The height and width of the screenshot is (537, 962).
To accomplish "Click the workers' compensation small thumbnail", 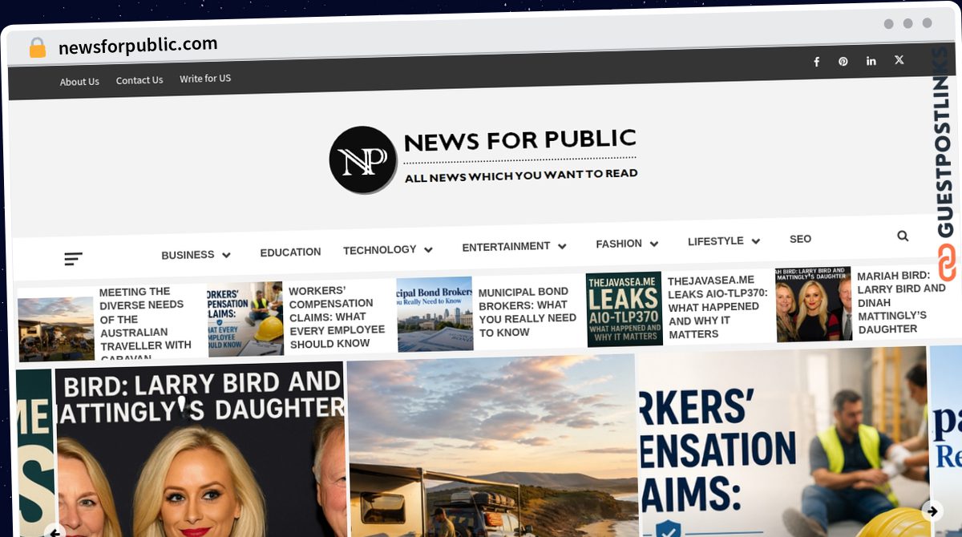I will [245, 319].
